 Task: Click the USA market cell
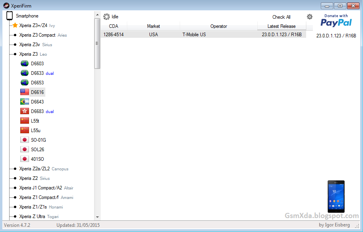tap(153, 35)
